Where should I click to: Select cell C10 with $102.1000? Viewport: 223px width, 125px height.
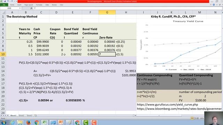point(41,54)
